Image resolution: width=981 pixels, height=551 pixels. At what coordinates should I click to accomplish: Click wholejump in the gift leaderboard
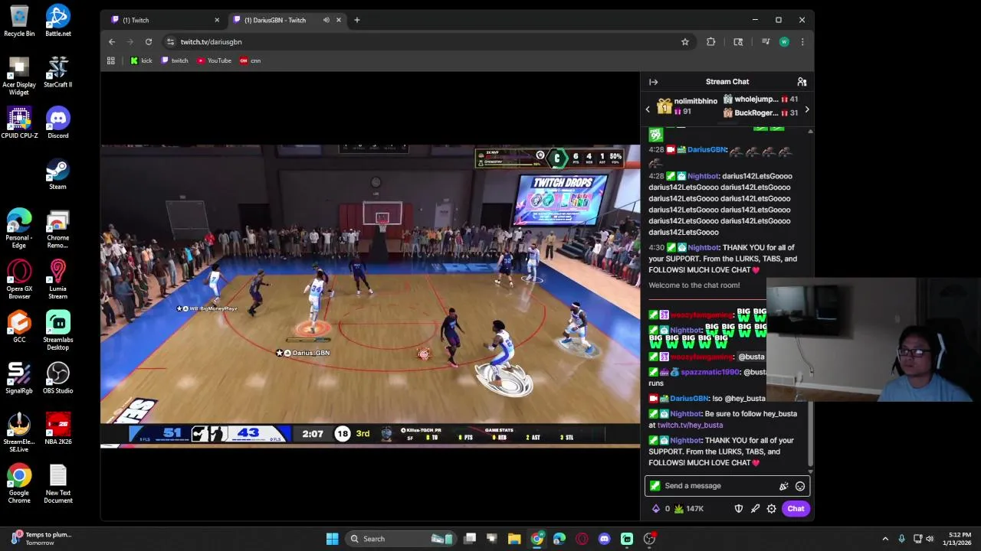click(756, 99)
